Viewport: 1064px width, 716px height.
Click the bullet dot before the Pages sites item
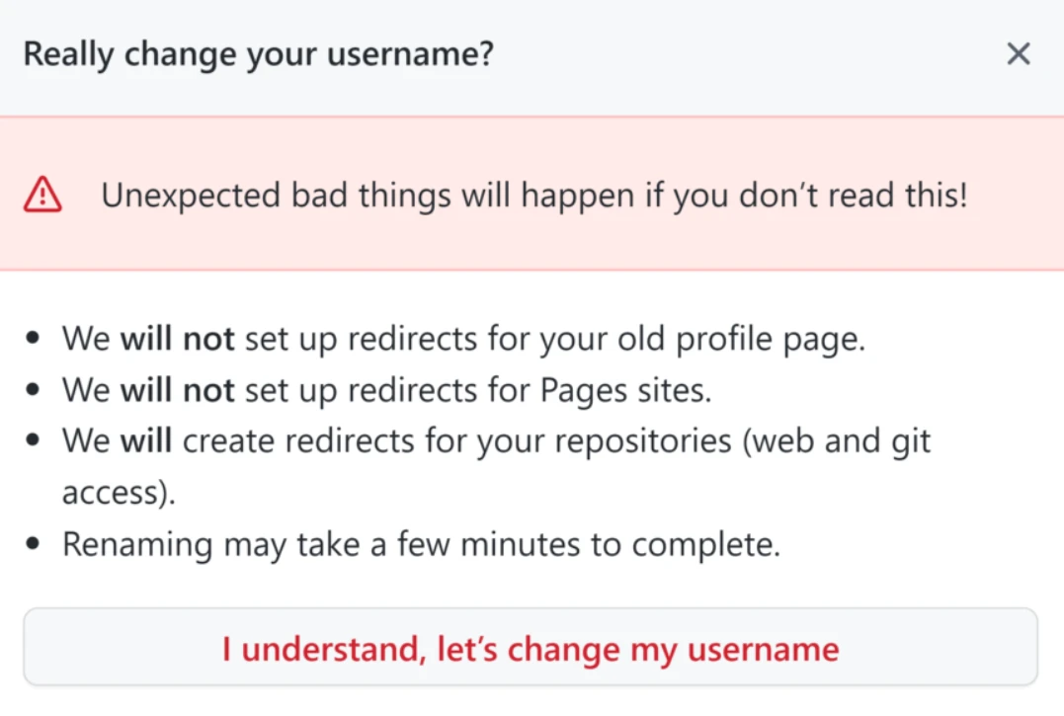click(x=35, y=390)
